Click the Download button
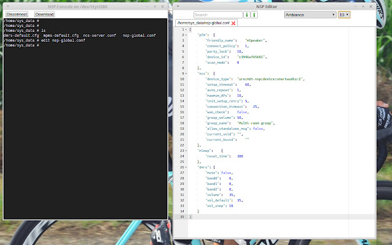The image size is (392, 245). (x=44, y=13)
